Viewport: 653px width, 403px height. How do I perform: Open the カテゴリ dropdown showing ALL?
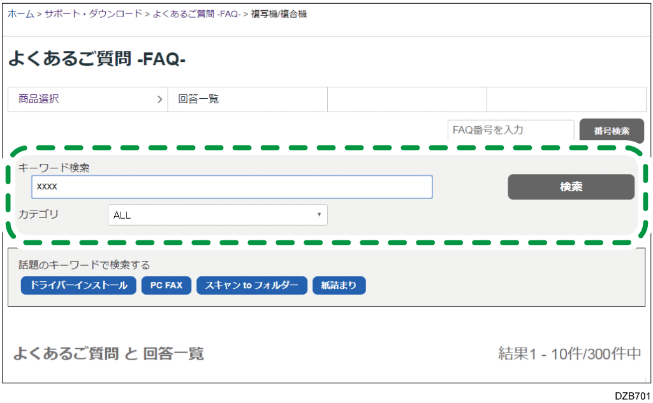tap(217, 215)
